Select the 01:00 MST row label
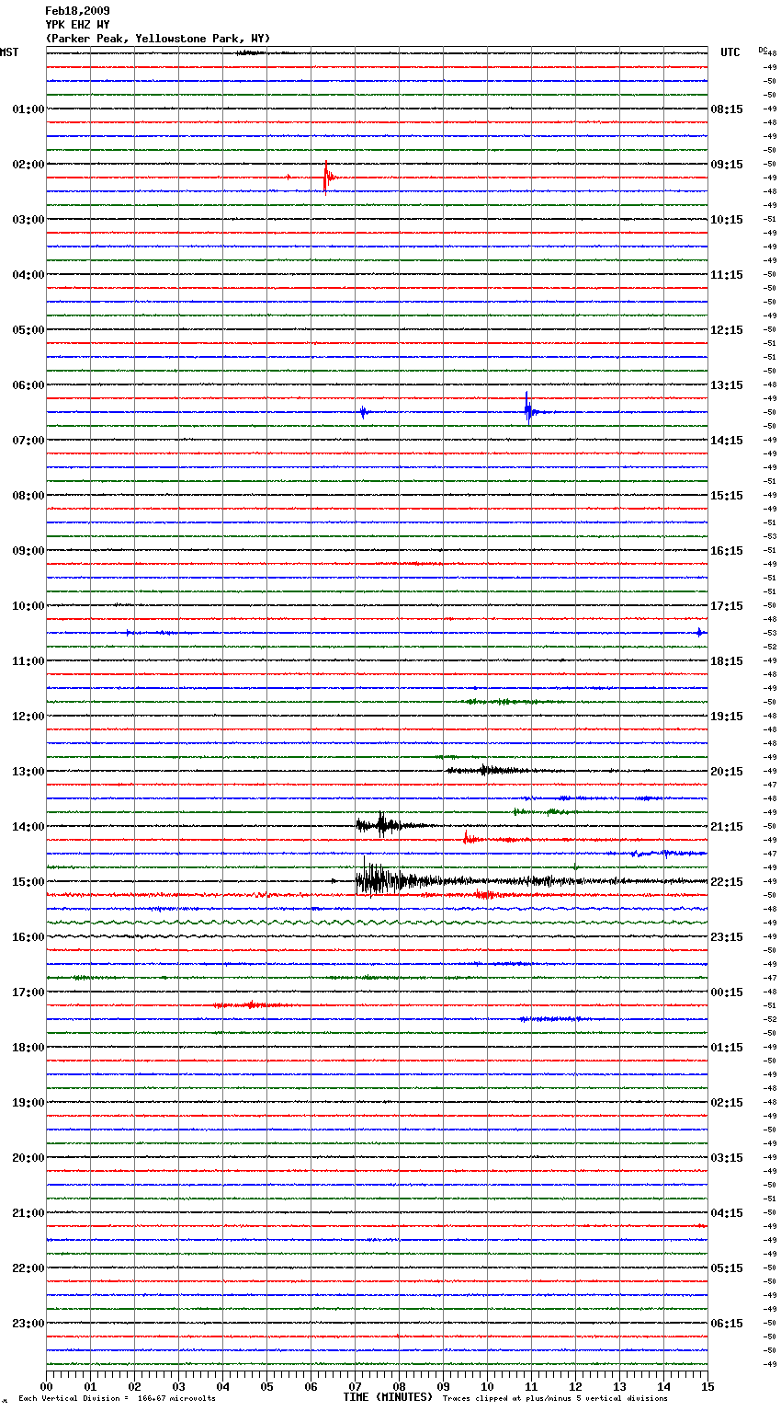This screenshot has width=781, height=1411. click(x=28, y=109)
